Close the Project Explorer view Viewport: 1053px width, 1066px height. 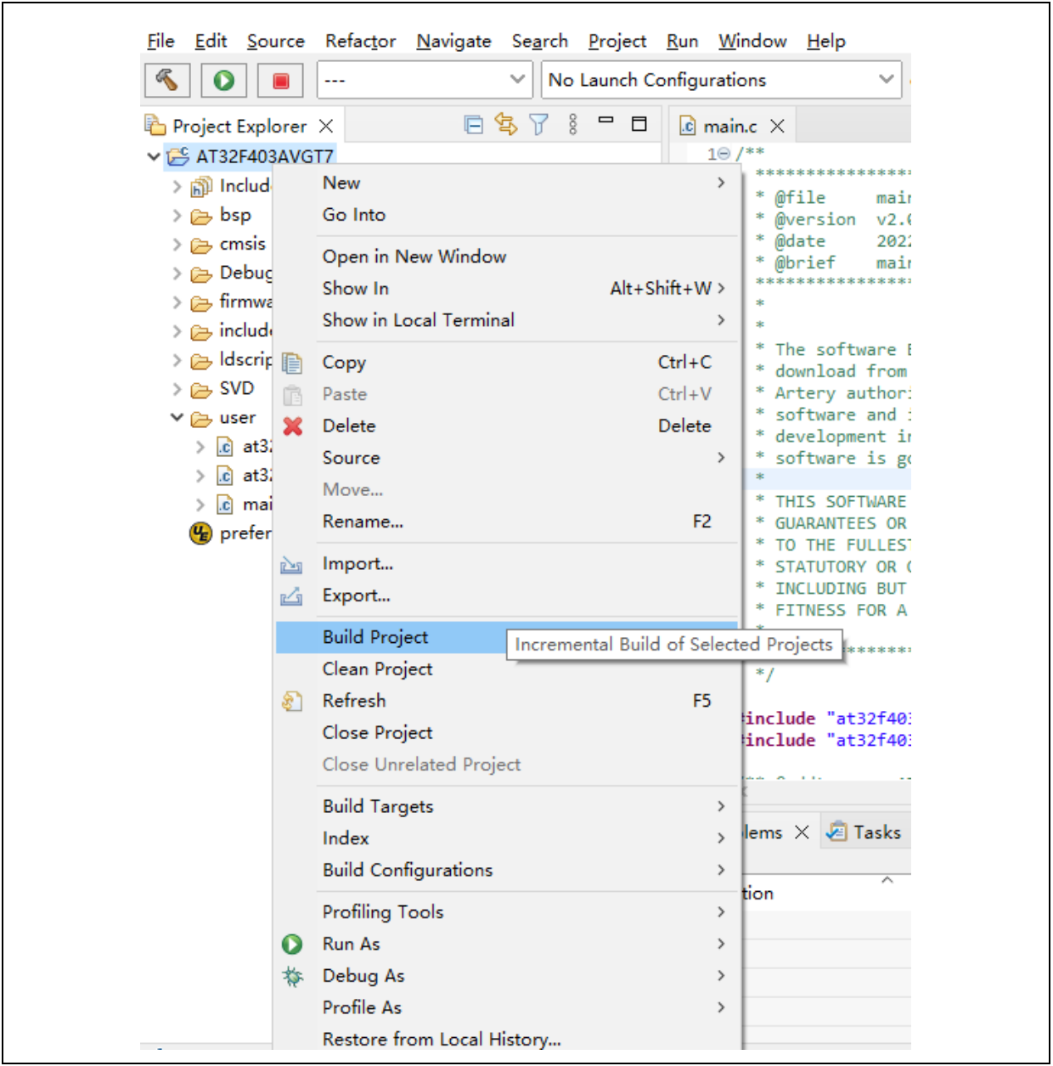tap(326, 126)
